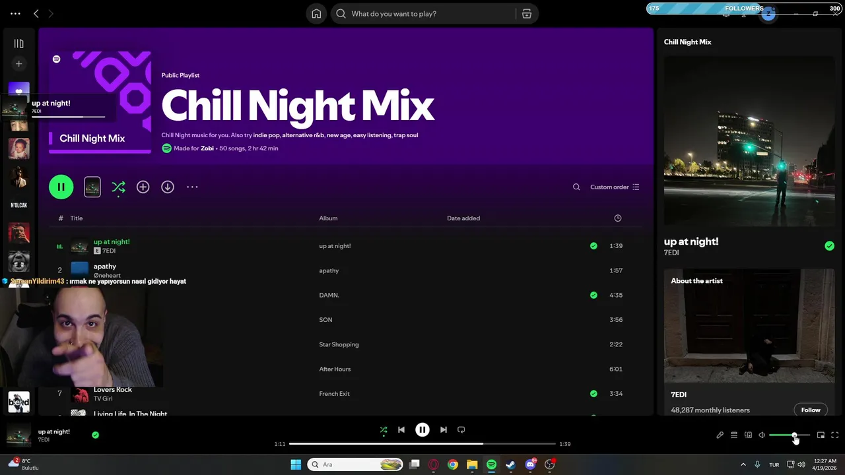The height and width of the screenshot is (475, 845).
Task: Open TV Girl artist link
Action: (103, 399)
